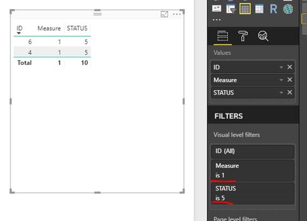Select the STATUS field in Values well
Viewport: 307px width, 221px height.
click(253, 93)
